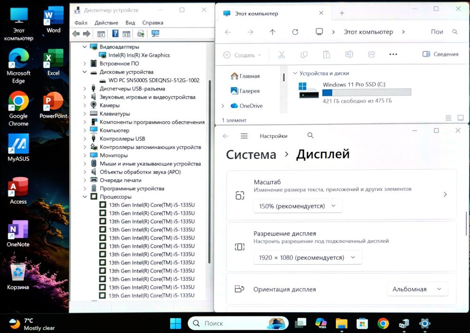470x333 pixels.
Task: Open hamburger navigation menu in Settings
Action: 244,136
